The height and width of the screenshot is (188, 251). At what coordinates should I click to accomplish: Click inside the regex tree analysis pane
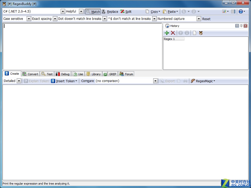coord(125,132)
